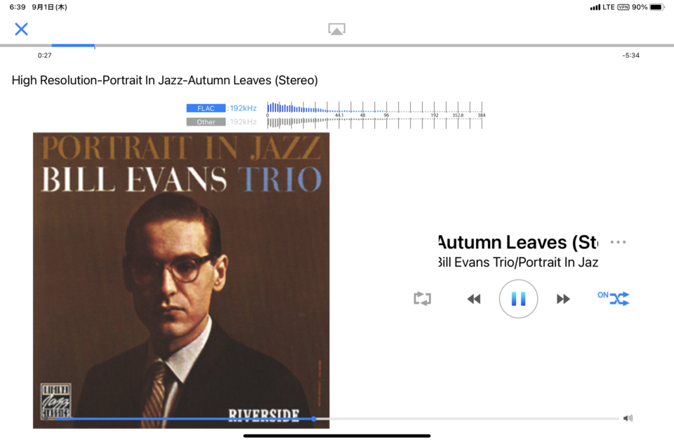Tap the battery indicator in status bar
This screenshot has height=442, width=674.
coord(656,7)
